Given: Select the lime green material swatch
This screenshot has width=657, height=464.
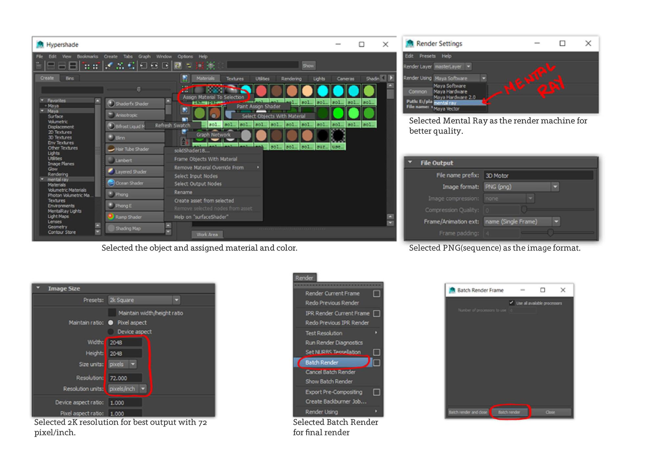Looking at the screenshot, I should (x=369, y=91).
